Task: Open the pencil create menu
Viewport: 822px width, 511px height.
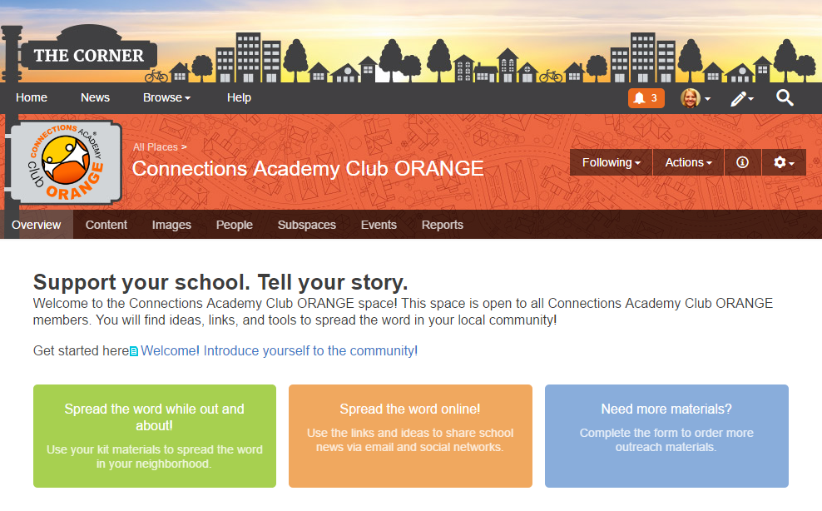Action: coord(740,98)
